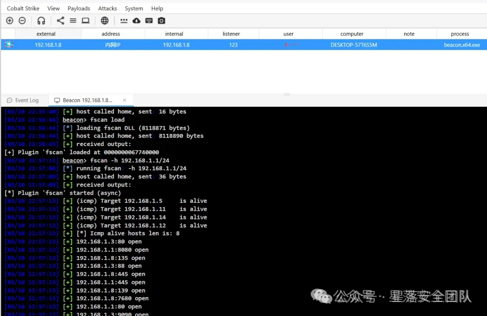Sort by the user column header
Viewport: 487px width, 316px height.
(x=288, y=34)
